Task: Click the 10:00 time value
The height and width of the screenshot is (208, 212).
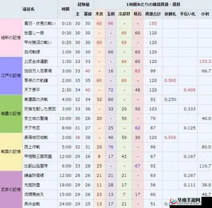Action: 66,119
